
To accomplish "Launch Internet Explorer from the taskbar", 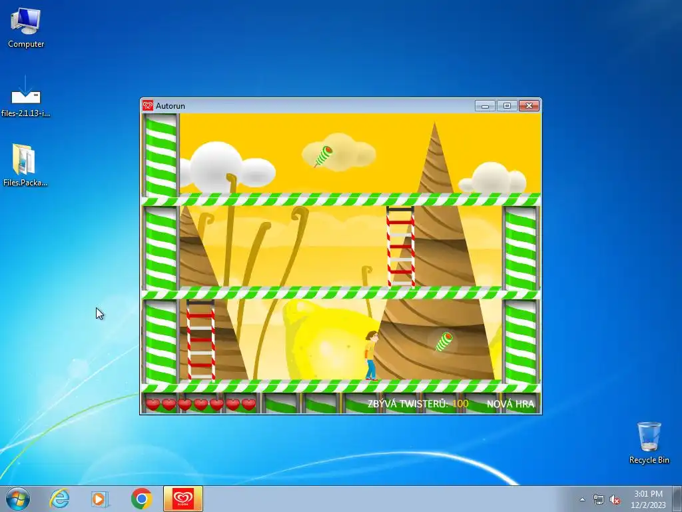I will click(59, 499).
